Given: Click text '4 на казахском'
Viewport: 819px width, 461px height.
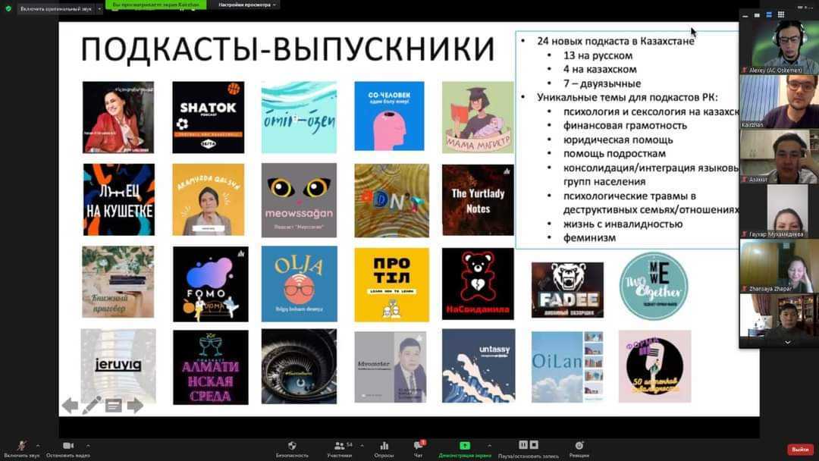Looking at the screenshot, I should point(600,70).
